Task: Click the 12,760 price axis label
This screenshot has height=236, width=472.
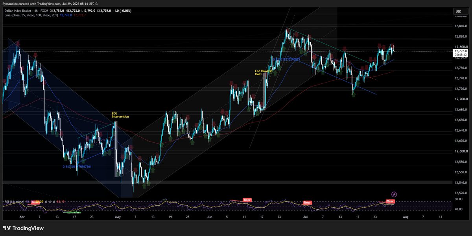Action: pyautogui.click(x=460, y=68)
